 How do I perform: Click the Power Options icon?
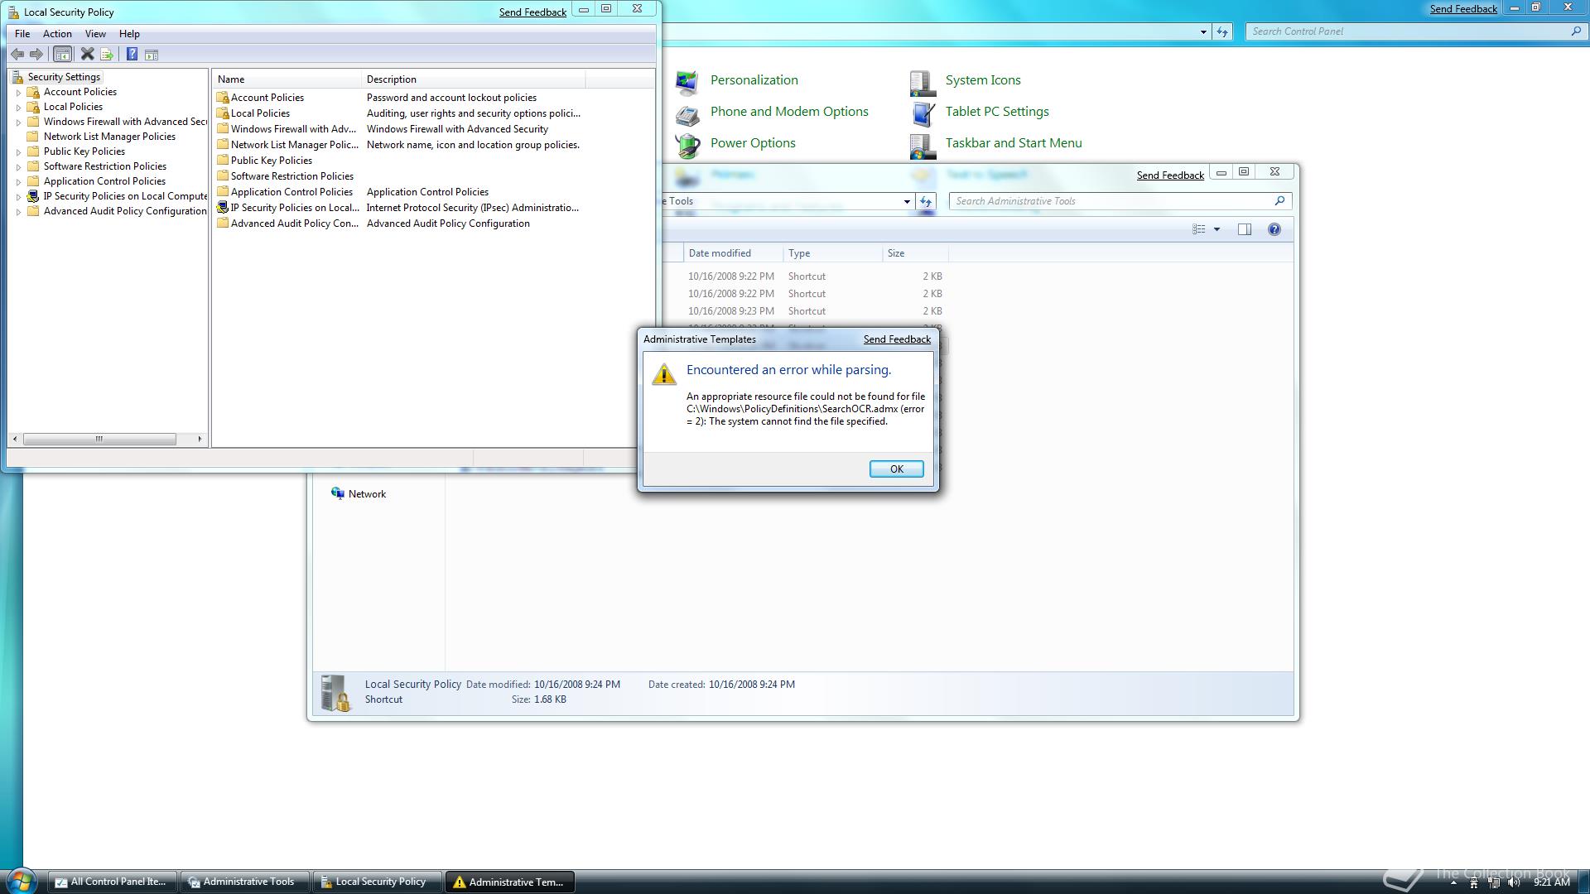click(x=687, y=145)
